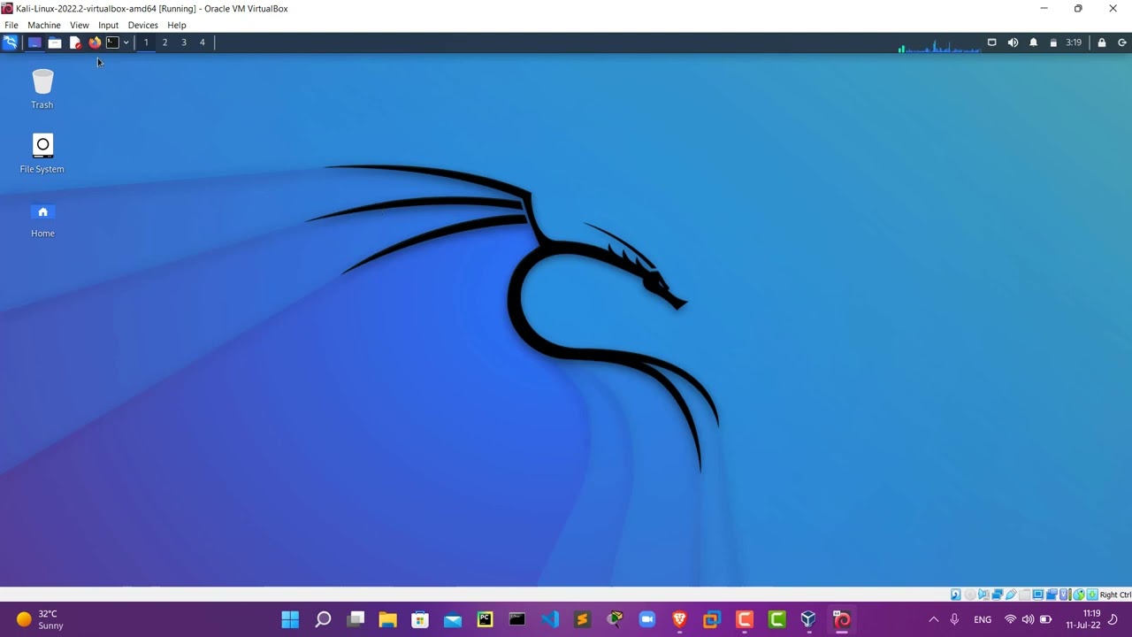Open VirtualBox Manager cube icon in taskbar

coord(808,619)
